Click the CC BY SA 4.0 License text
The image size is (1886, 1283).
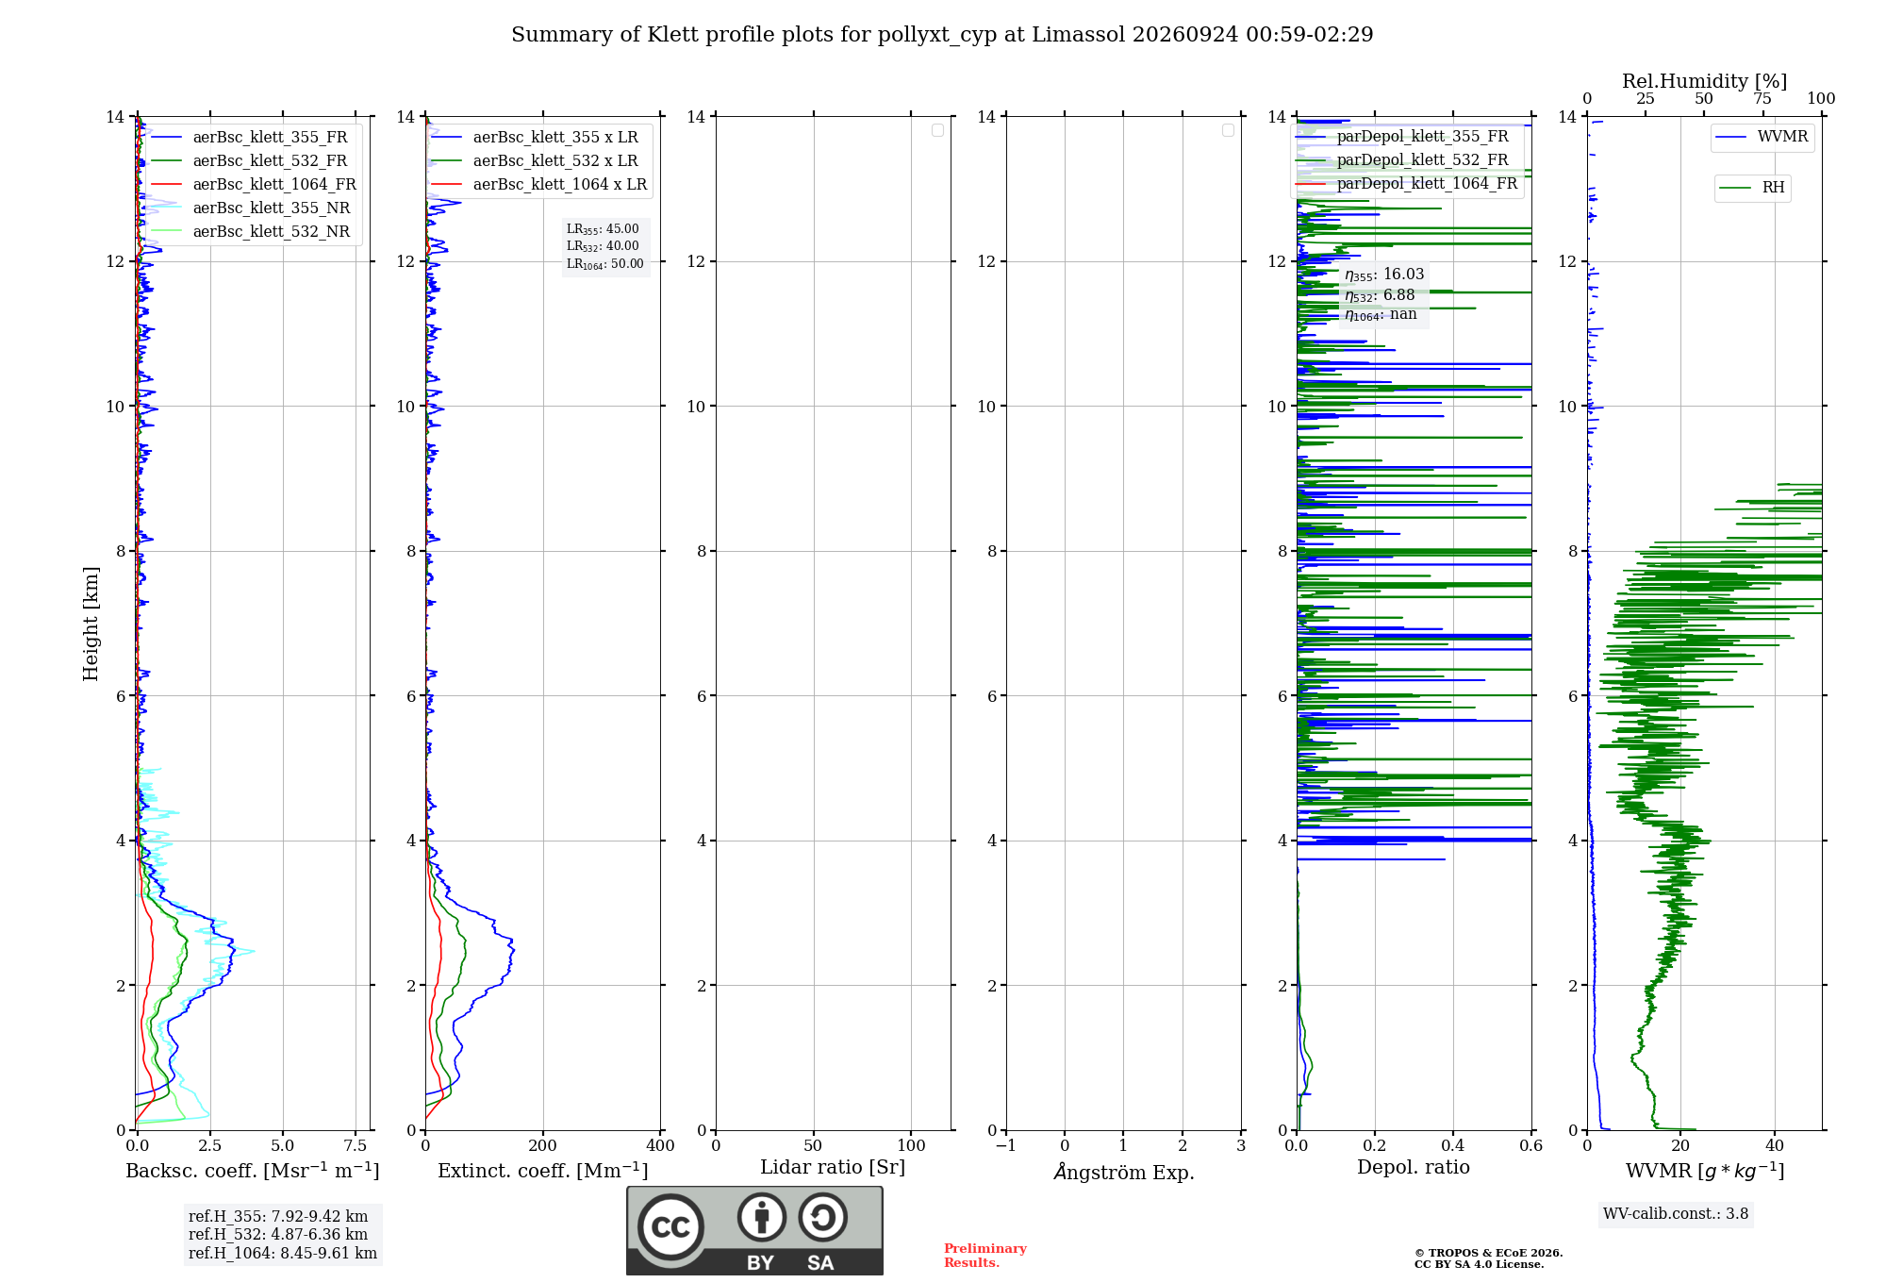click(x=1479, y=1265)
